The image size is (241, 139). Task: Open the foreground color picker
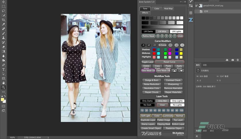point(2,99)
